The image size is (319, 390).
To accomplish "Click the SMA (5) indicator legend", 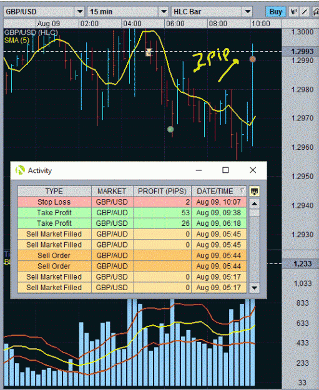I will pos(17,41).
